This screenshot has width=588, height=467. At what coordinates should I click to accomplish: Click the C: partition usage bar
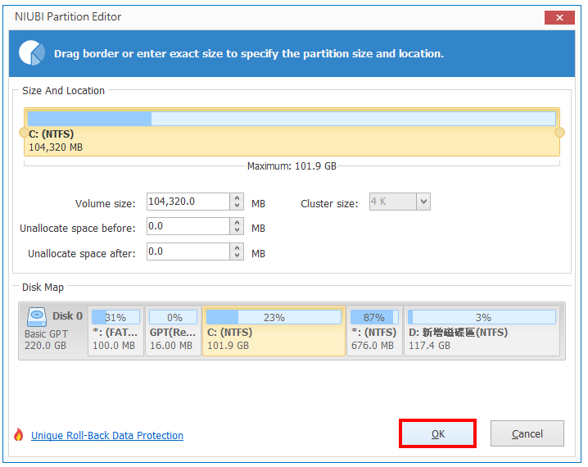pos(292,119)
